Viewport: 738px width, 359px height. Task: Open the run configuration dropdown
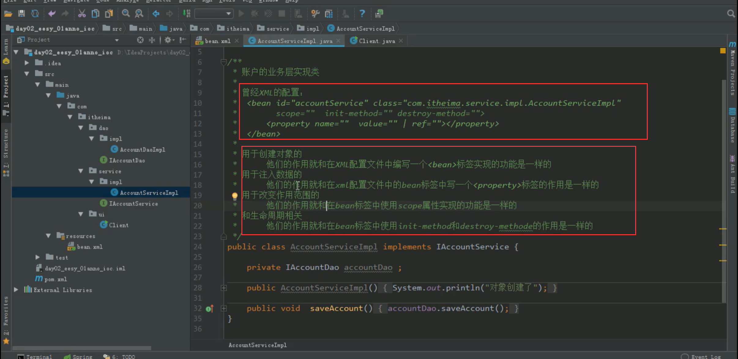pos(214,13)
